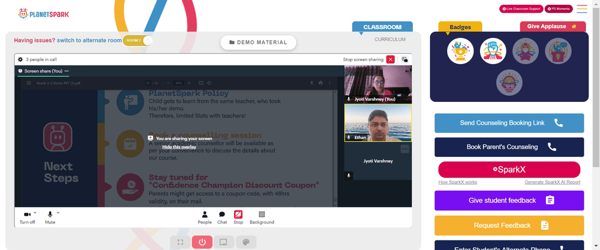Click the pop-out view icon next to stop sharing
Image resolution: width=600 pixels, height=250 pixels.
[x=404, y=59]
